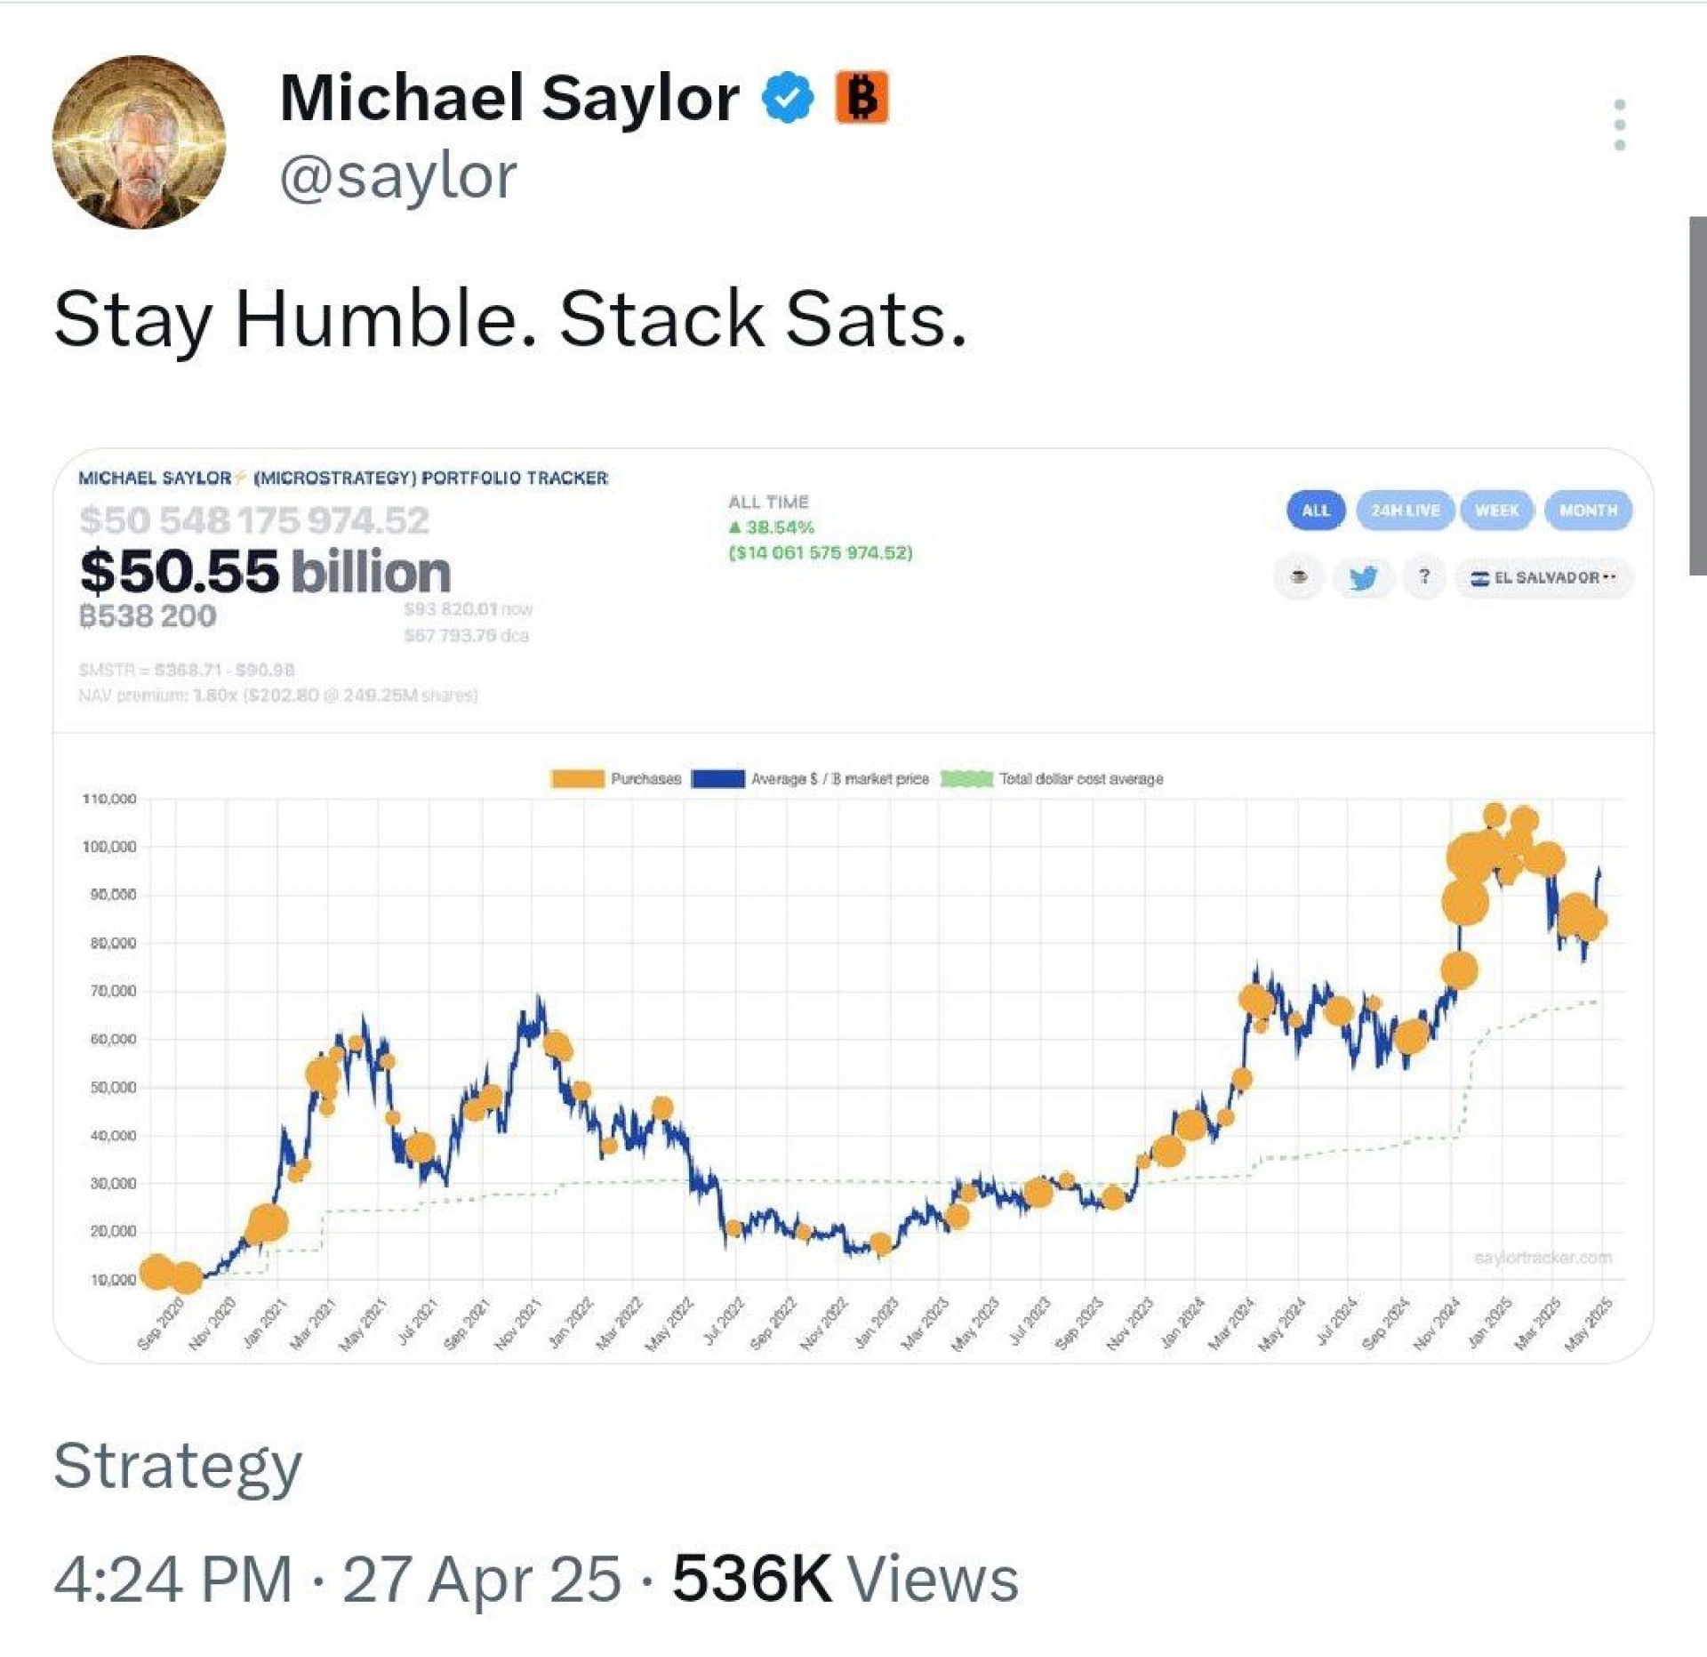Click the page scrollbar thumb
The height and width of the screenshot is (1657, 1707).
tap(1697, 396)
